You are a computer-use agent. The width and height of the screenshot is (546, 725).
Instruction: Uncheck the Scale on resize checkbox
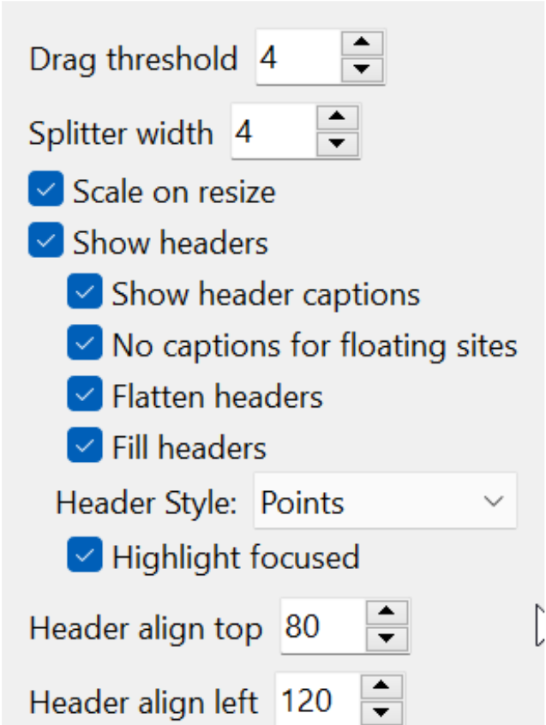coord(45,190)
